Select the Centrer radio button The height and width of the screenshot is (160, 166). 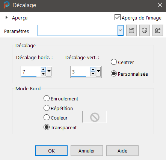click(114, 62)
